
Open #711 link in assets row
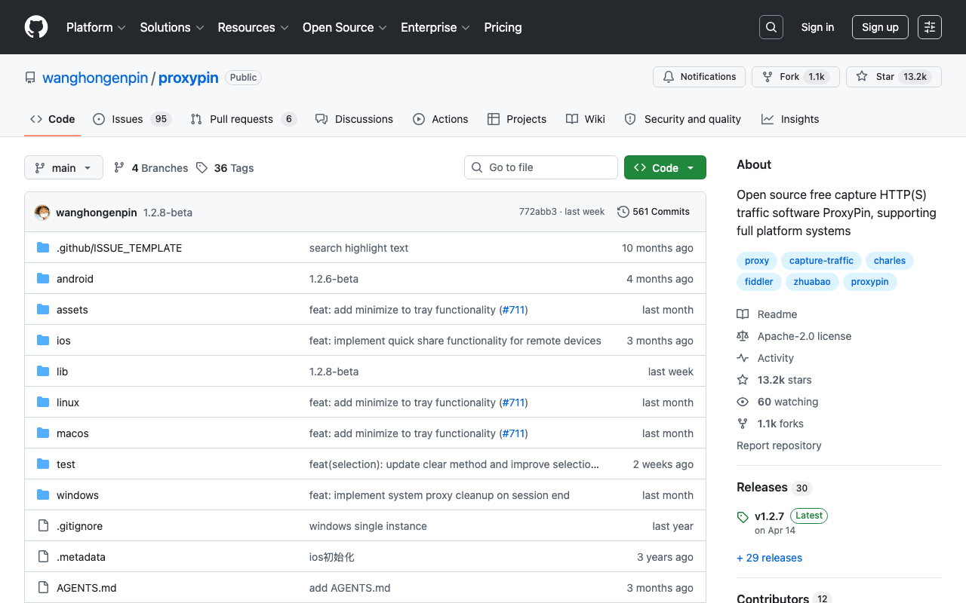(x=513, y=310)
